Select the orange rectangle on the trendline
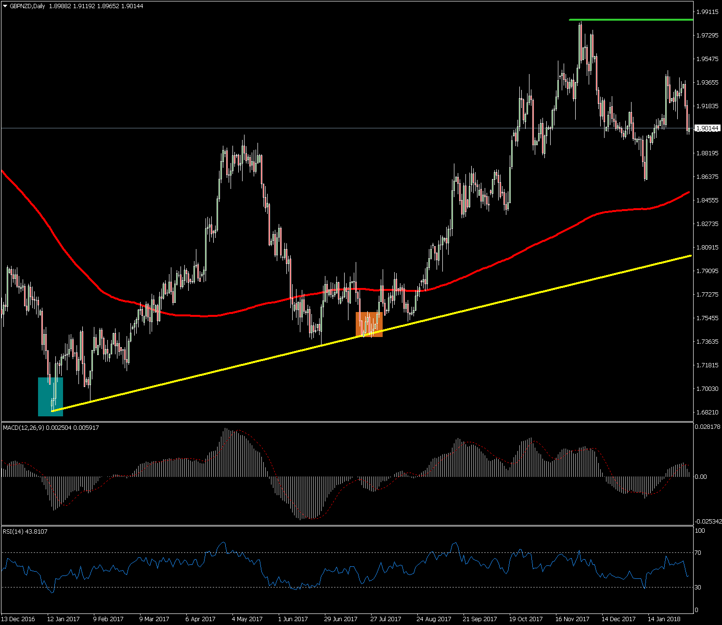The height and width of the screenshot is (625, 722). (x=369, y=325)
